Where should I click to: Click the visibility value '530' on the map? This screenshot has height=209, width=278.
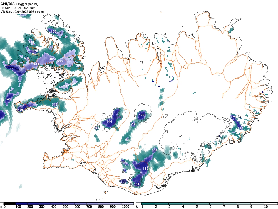60,61
